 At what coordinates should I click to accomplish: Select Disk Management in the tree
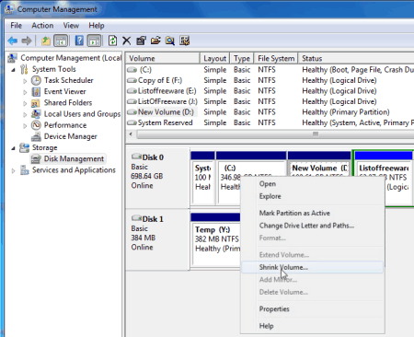(x=74, y=159)
